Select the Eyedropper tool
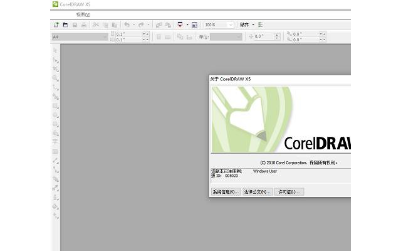The image size is (401, 251). (x=56, y=188)
